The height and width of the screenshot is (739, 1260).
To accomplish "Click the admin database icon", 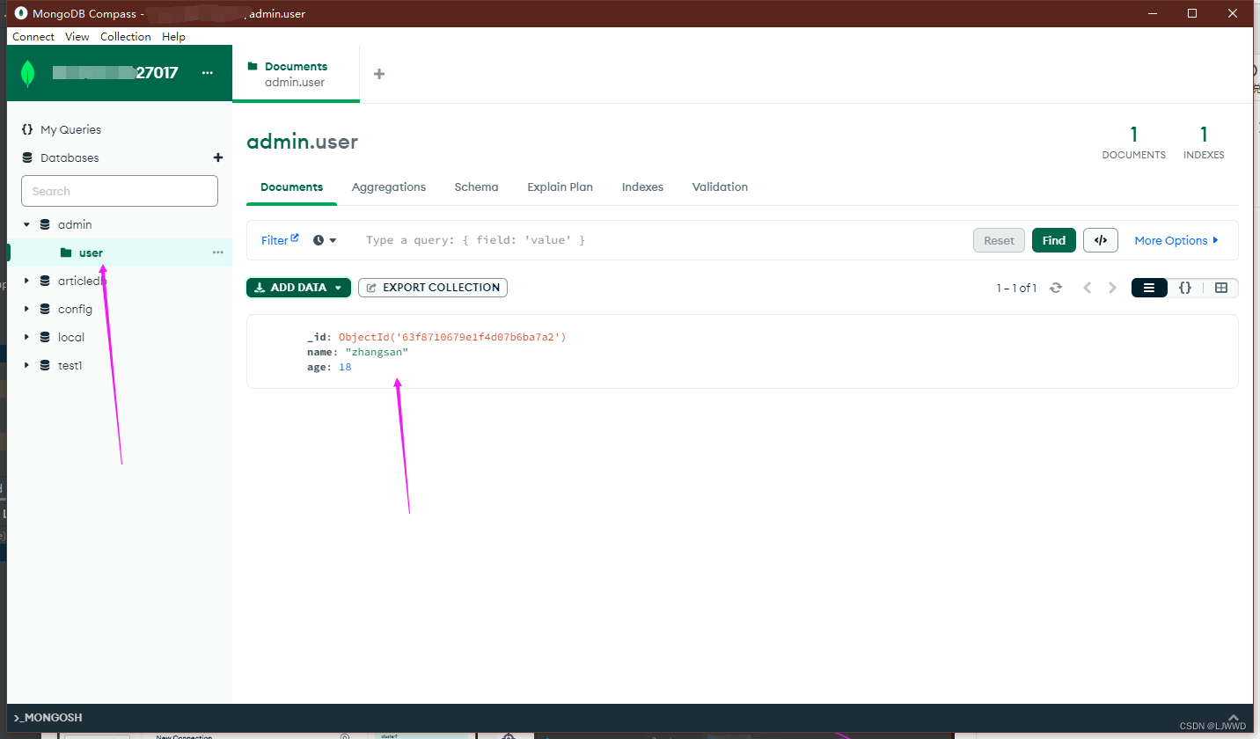I will click(45, 224).
